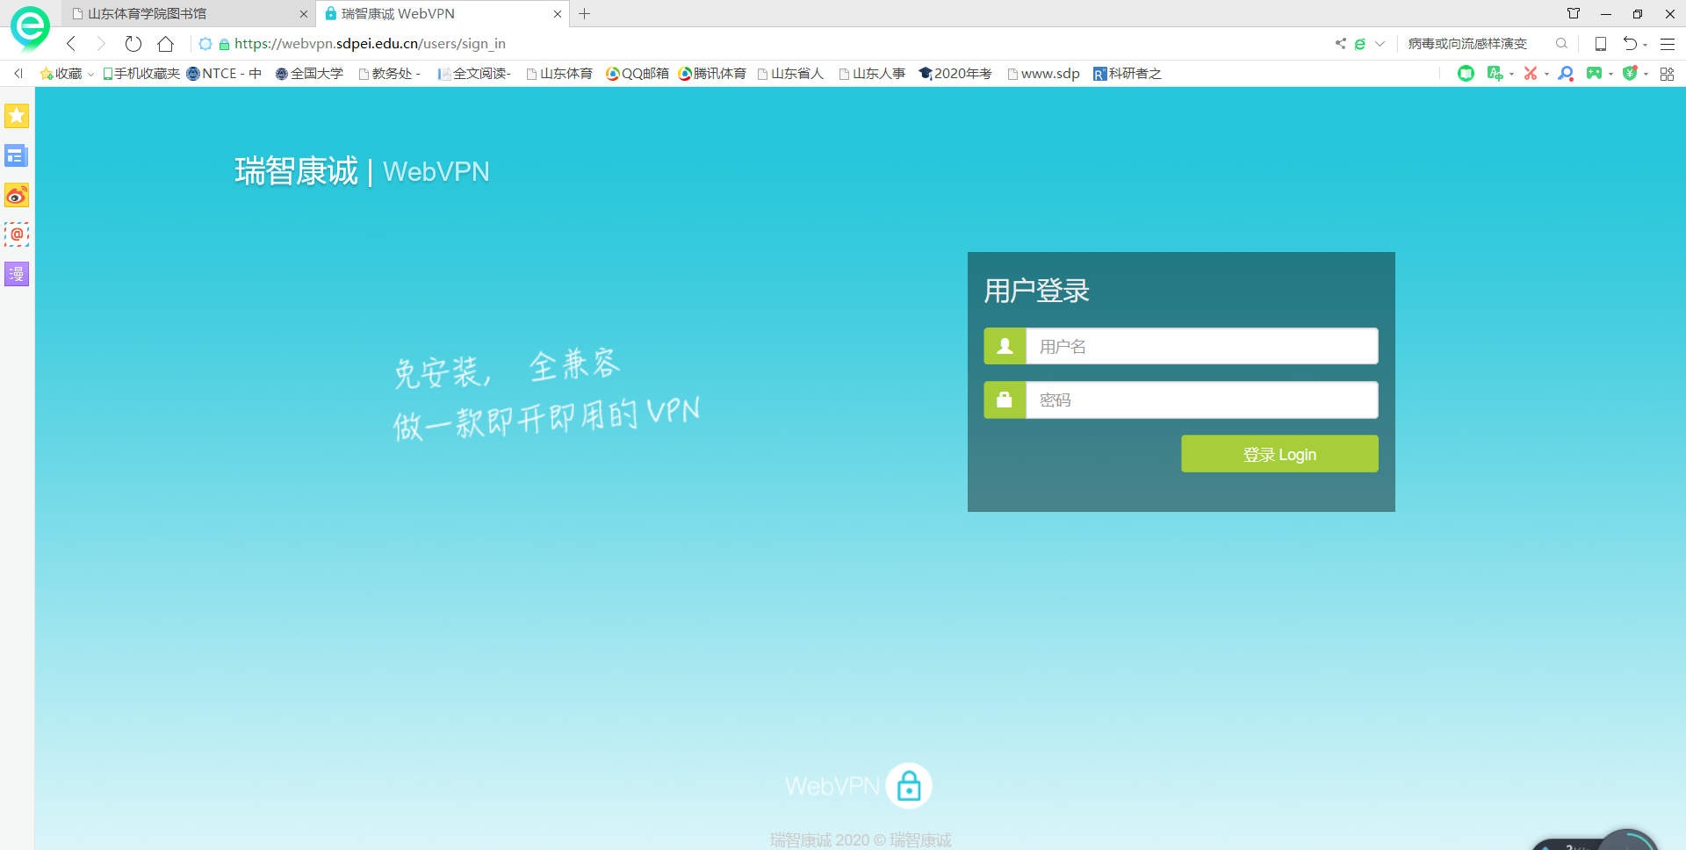The image size is (1686, 850).
Task: Open the 全文阅读 bookmark
Action: tap(475, 74)
